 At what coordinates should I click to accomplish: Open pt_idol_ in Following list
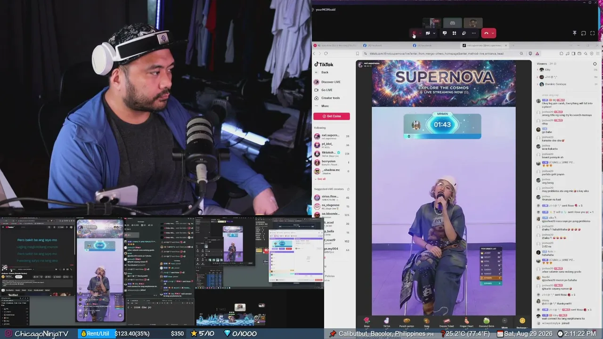(x=332, y=145)
